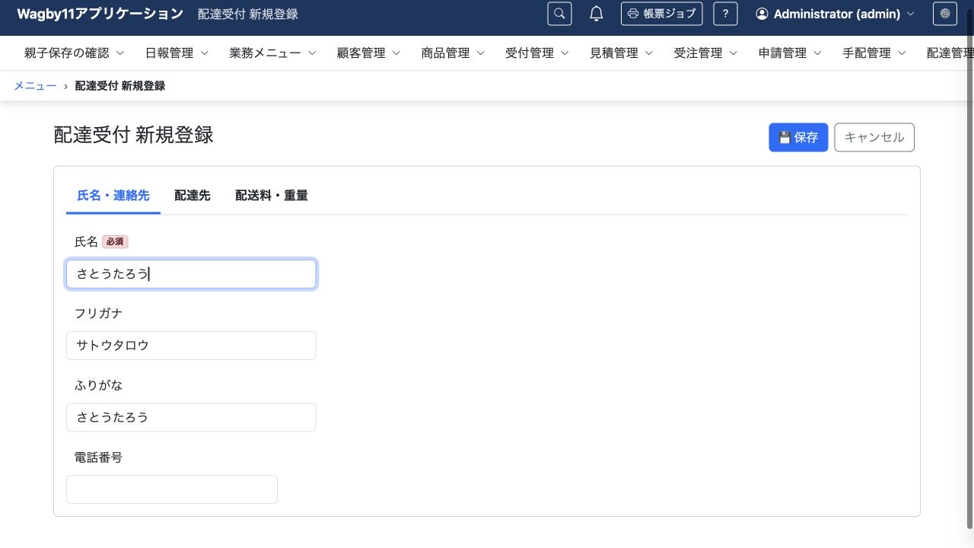Expand 業務メニュー dropdown
Viewport: 974px width, 548px height.
[x=272, y=53]
